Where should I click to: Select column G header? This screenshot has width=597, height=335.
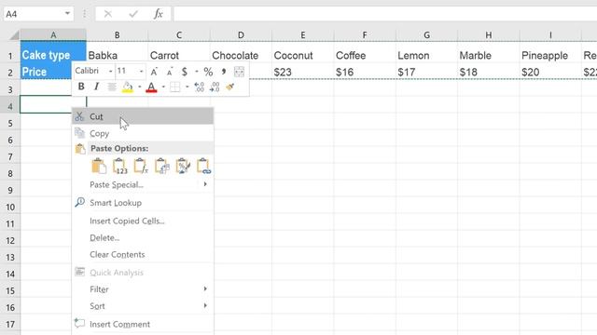pos(427,35)
